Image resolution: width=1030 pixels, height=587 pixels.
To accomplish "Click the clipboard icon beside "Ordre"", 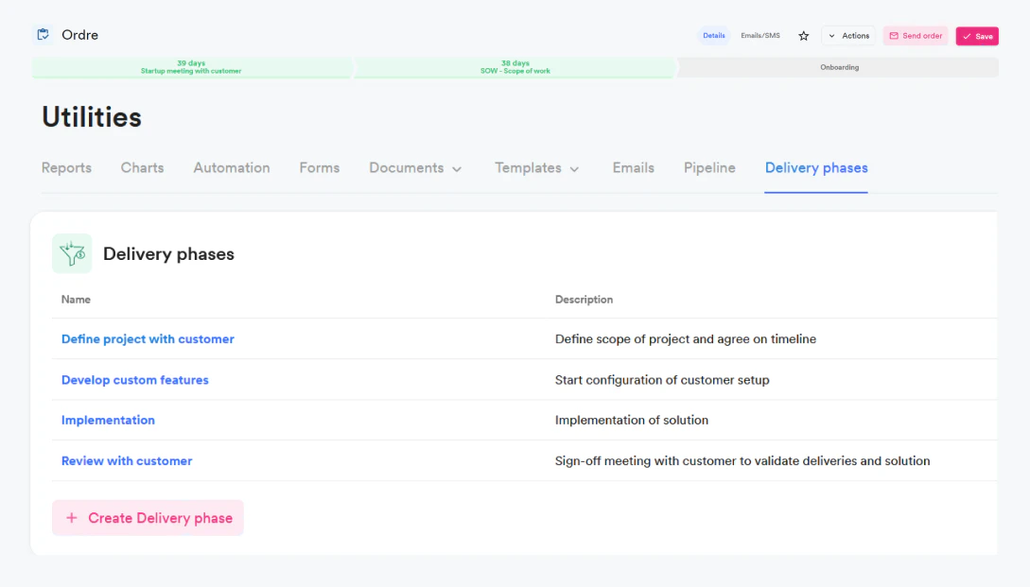I will [x=41, y=34].
